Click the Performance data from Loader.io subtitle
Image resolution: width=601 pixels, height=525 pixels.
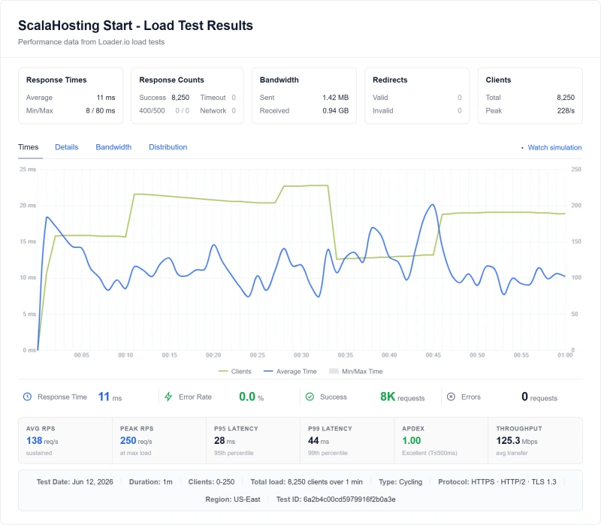coord(91,42)
